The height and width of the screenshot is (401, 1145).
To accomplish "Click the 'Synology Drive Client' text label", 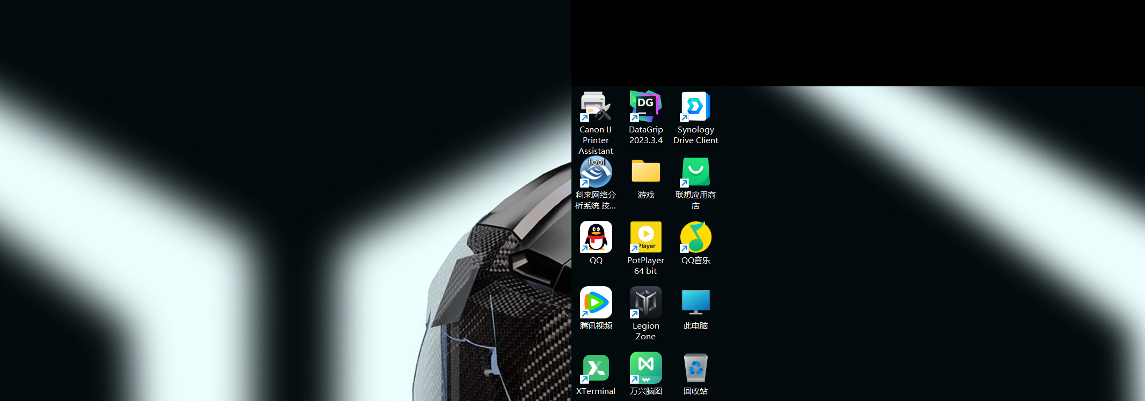I will 695,135.
